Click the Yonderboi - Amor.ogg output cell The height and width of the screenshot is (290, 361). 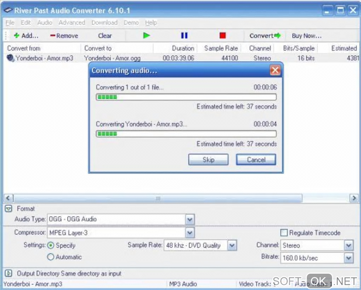pyautogui.click(x=112, y=58)
